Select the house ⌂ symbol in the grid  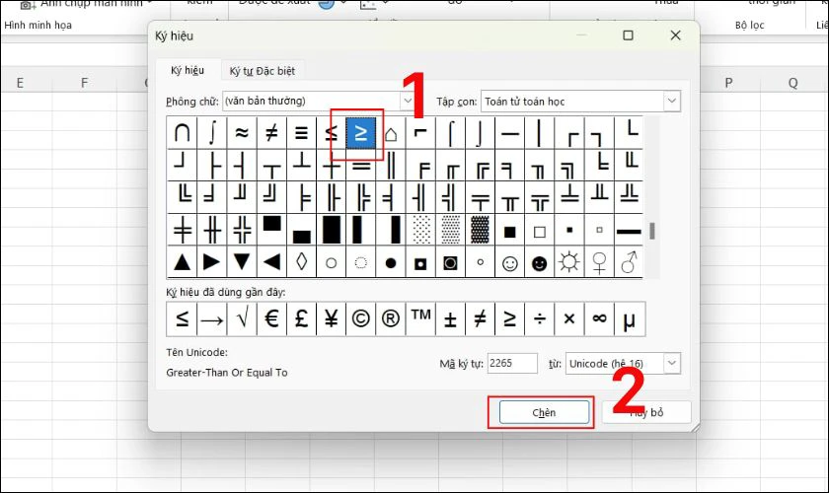pyautogui.click(x=391, y=133)
